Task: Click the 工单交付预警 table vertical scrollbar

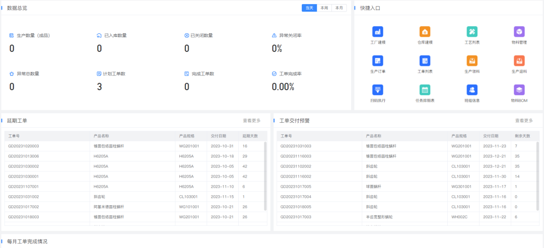Action: (x=538, y=176)
